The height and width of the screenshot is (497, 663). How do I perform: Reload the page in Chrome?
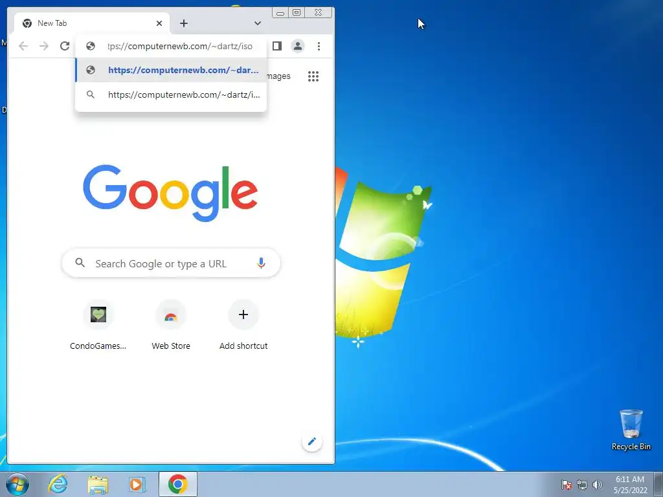click(65, 46)
